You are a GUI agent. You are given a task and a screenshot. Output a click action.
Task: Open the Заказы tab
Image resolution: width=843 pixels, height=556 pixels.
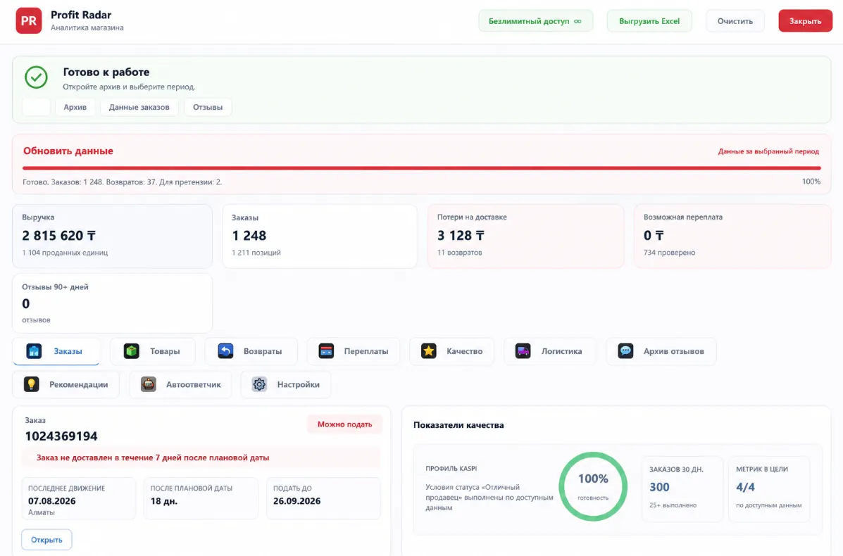56,351
